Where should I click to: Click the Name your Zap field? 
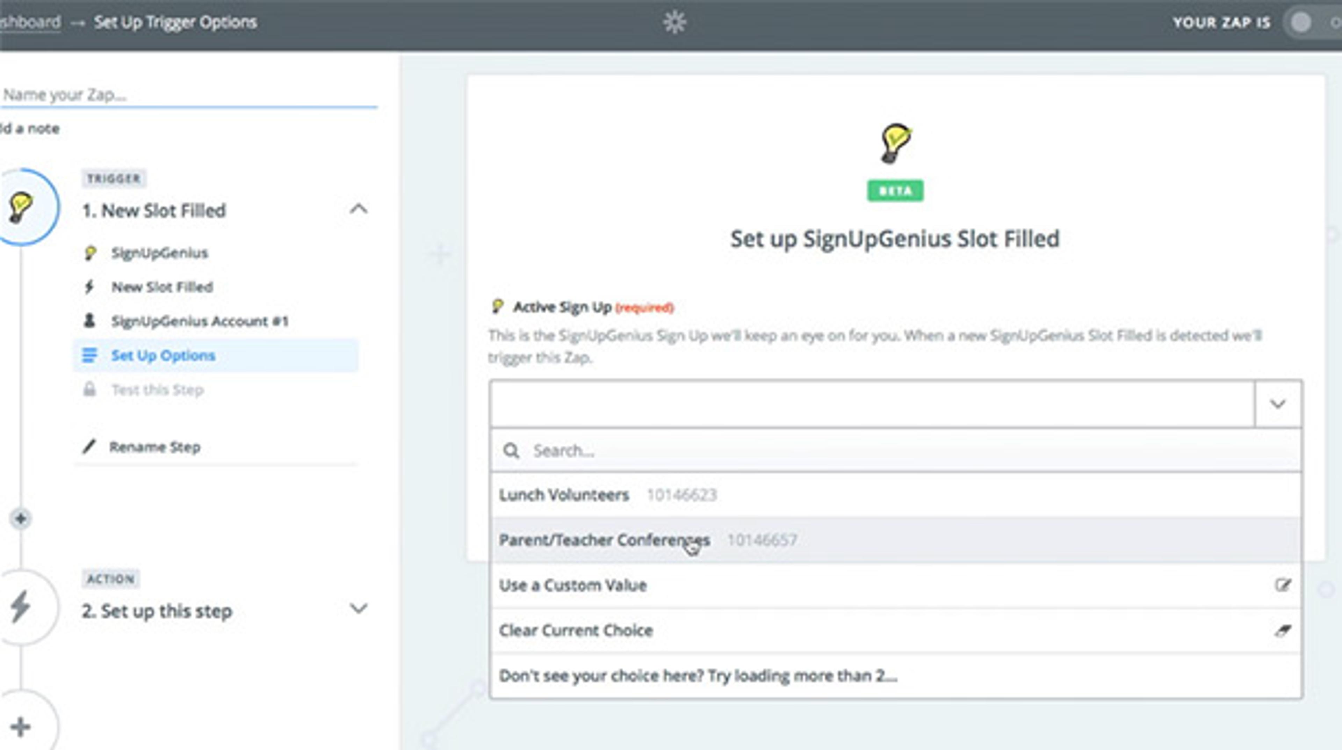(x=188, y=95)
